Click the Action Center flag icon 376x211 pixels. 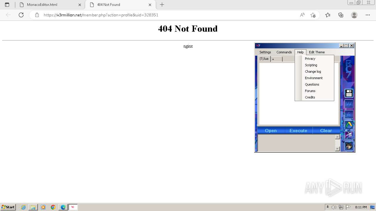pyautogui.click(x=348, y=207)
